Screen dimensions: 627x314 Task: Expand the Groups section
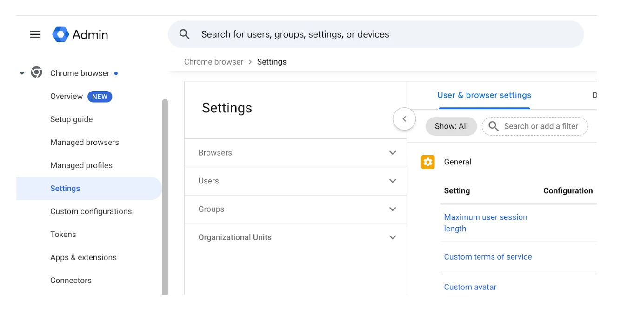coord(393,209)
